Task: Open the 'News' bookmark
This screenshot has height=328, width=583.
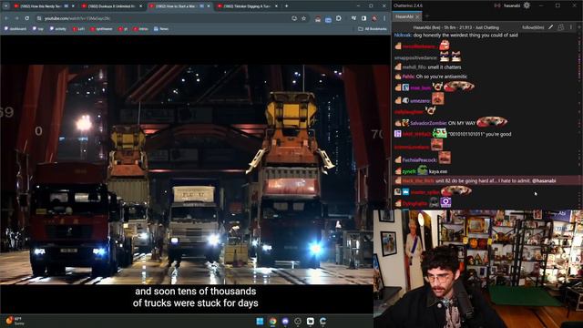Action: coord(161,28)
